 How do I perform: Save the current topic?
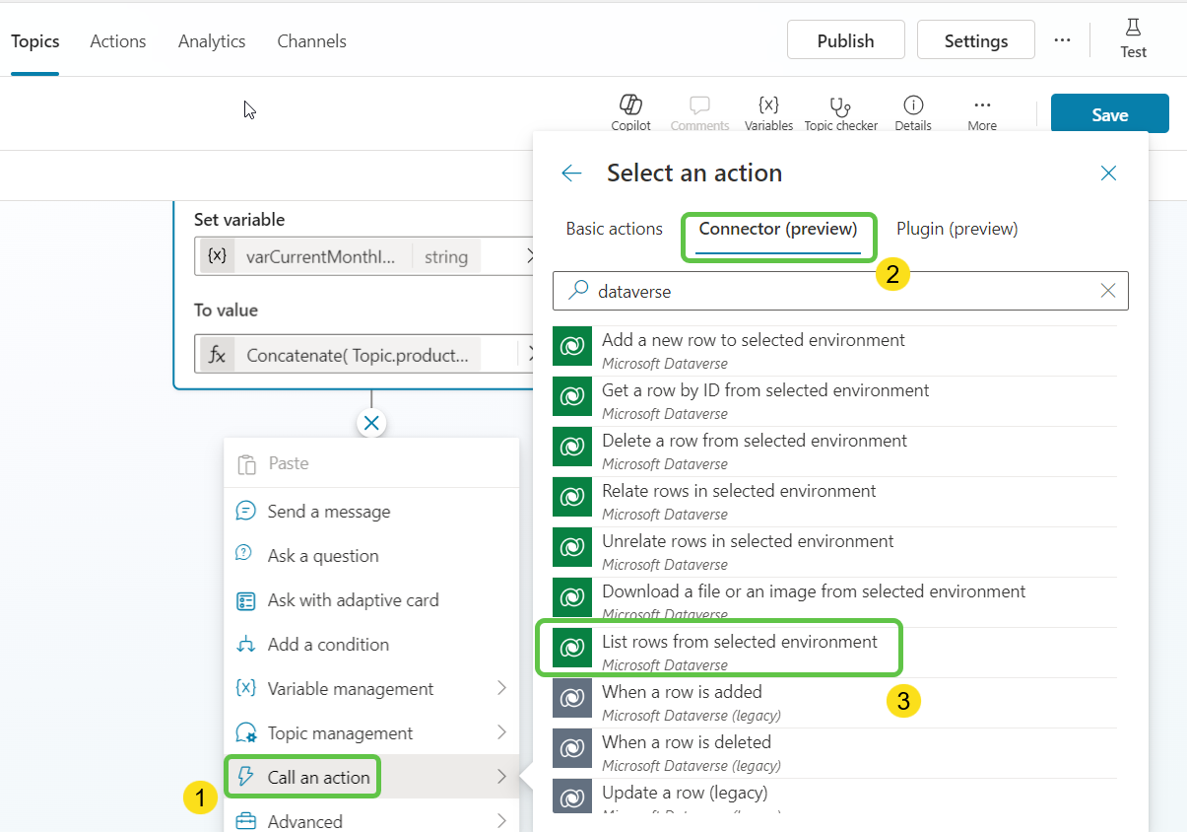[1109, 113]
